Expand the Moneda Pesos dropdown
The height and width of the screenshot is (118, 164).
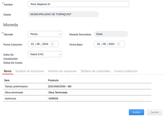(45, 34)
